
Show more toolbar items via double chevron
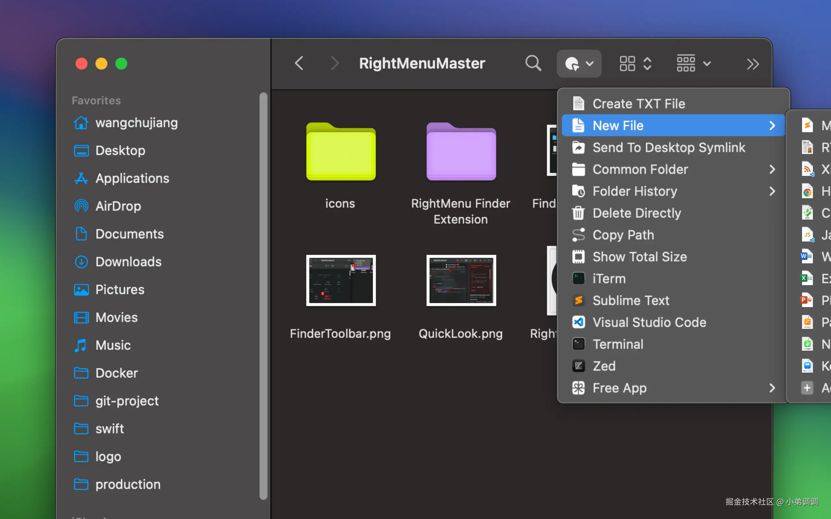pos(752,64)
